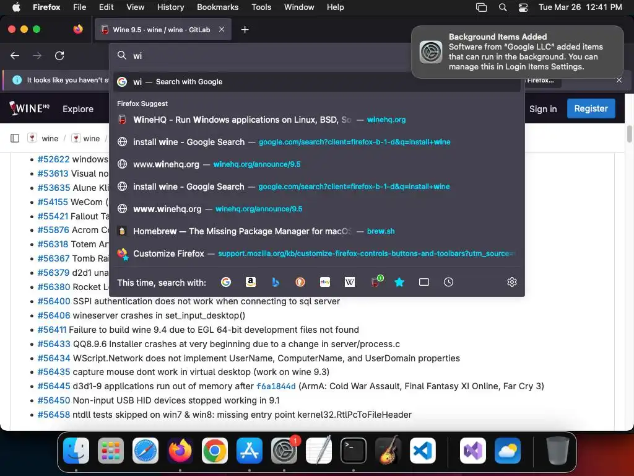Open issue #56445 link
The height and width of the screenshot is (476, 634).
54,386
